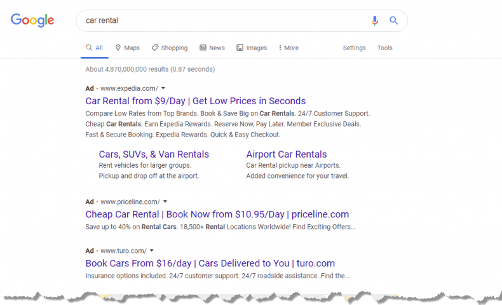Open 'Book Cars From $16/day' Turo ad

tap(210, 263)
